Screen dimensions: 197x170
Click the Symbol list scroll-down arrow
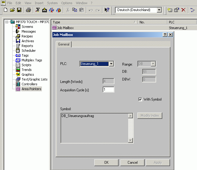tap(130, 140)
